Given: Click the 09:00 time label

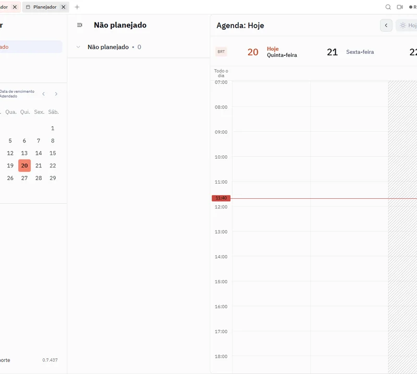Looking at the screenshot, I should [221, 132].
